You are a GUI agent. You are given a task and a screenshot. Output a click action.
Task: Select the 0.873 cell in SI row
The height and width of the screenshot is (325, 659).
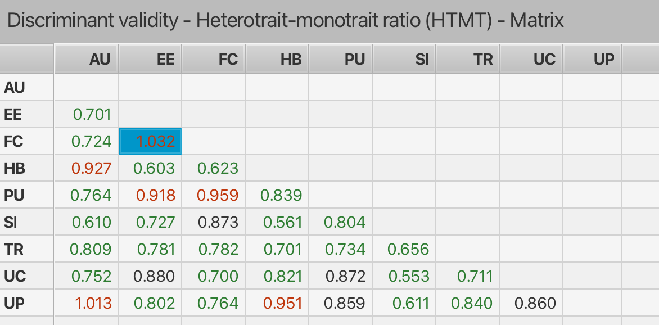click(219, 222)
